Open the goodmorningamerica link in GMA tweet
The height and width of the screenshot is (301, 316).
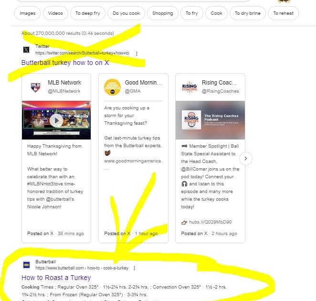pos(133,161)
